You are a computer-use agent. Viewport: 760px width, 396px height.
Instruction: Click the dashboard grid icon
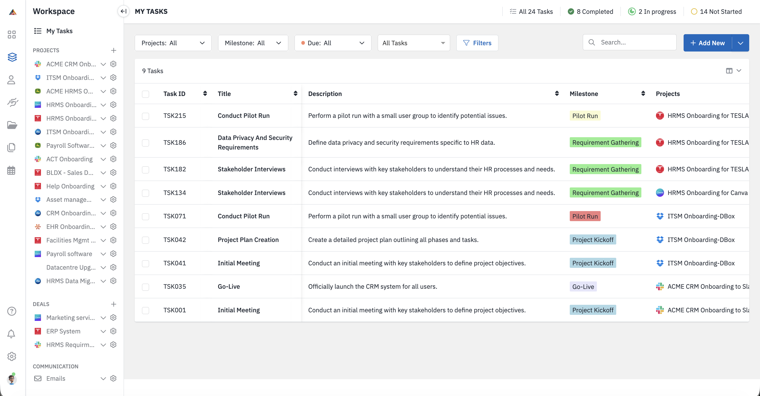(x=12, y=34)
